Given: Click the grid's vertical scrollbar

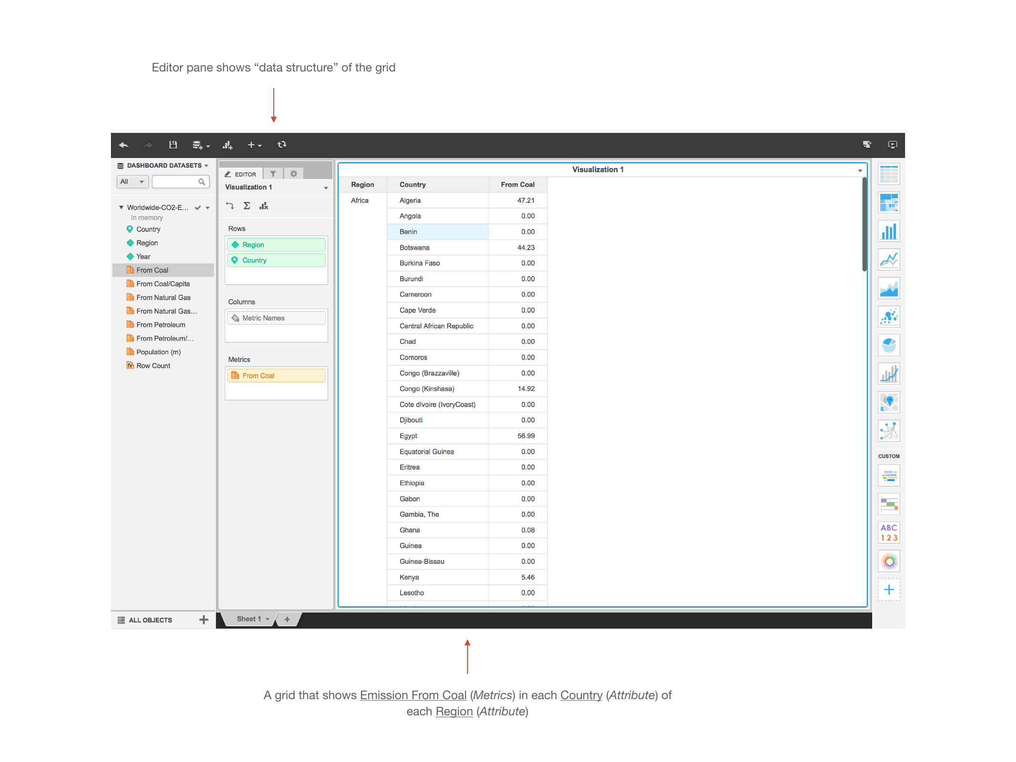Looking at the screenshot, I should coord(864,224).
